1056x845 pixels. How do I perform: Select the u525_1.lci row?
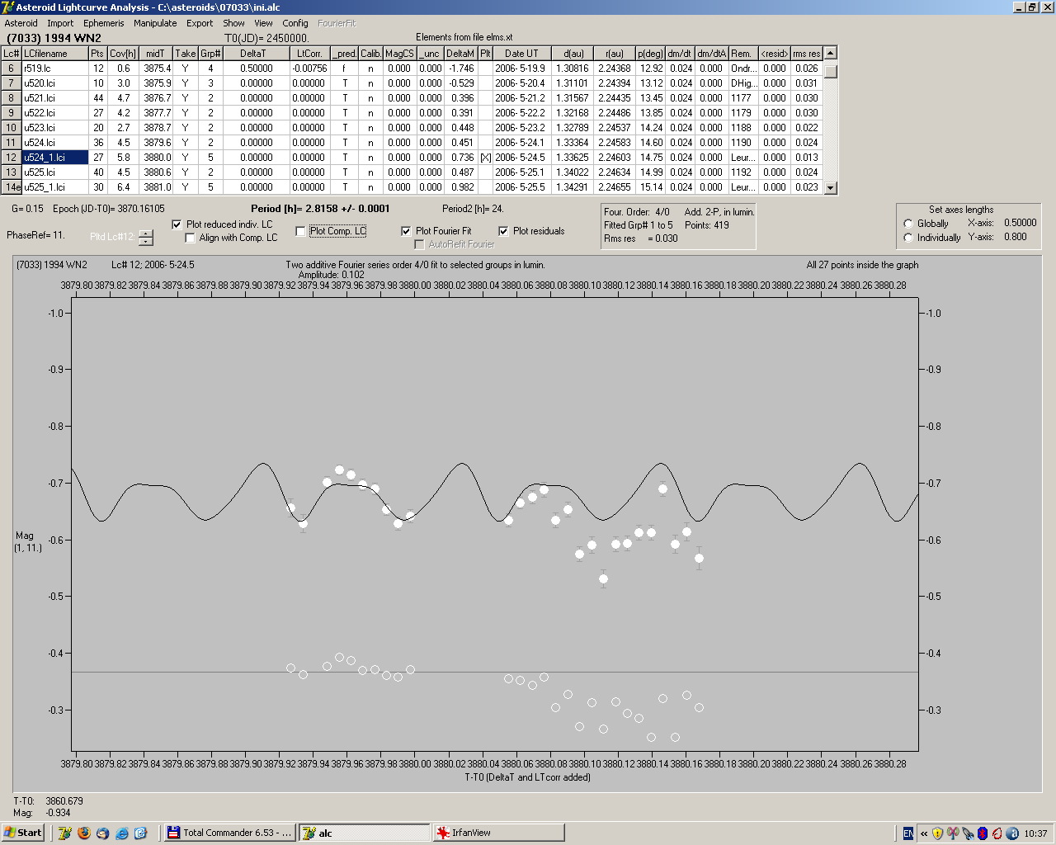point(412,187)
